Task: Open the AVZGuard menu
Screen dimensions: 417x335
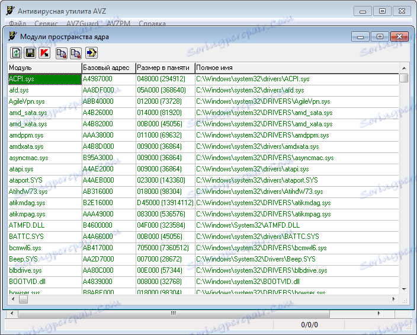Action: [x=82, y=24]
